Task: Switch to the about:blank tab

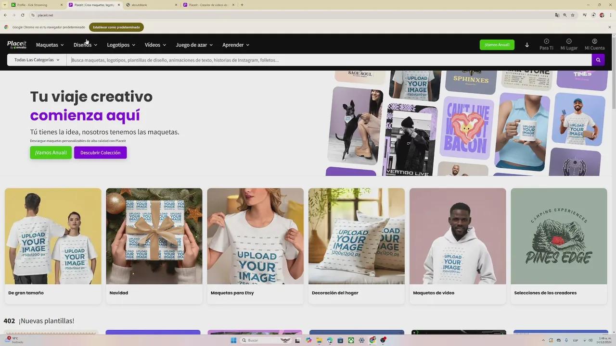Action: [151, 5]
